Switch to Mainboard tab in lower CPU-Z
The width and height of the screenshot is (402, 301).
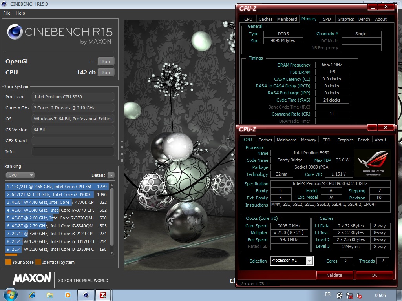pos(286,140)
